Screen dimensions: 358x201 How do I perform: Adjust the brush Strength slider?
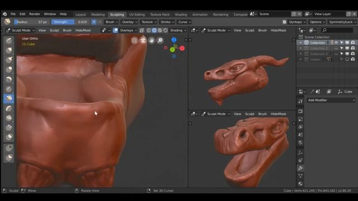pos(70,22)
